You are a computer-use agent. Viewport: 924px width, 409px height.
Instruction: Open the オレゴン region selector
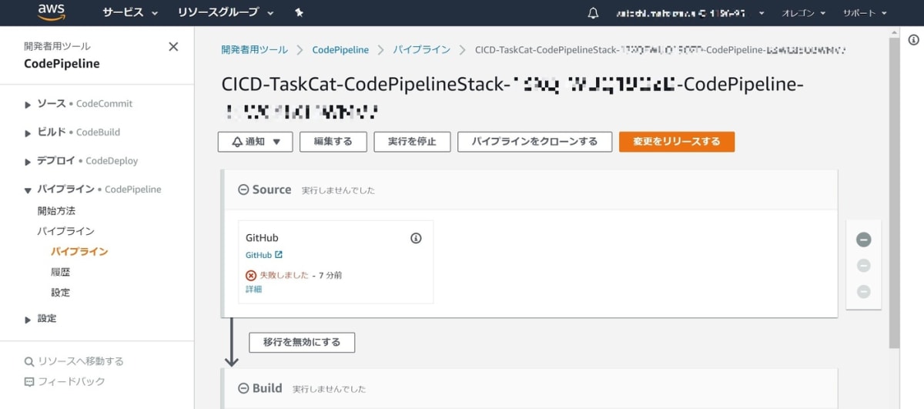[x=803, y=13]
